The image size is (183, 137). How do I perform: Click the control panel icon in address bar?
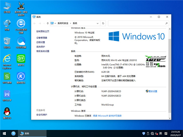point(52,23)
